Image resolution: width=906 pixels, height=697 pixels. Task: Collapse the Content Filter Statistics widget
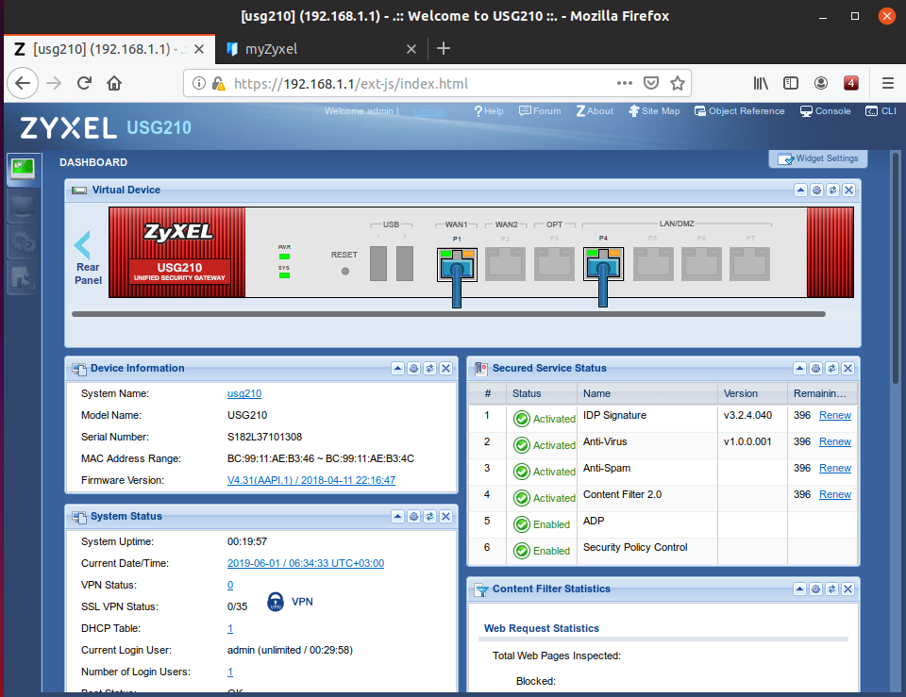799,589
